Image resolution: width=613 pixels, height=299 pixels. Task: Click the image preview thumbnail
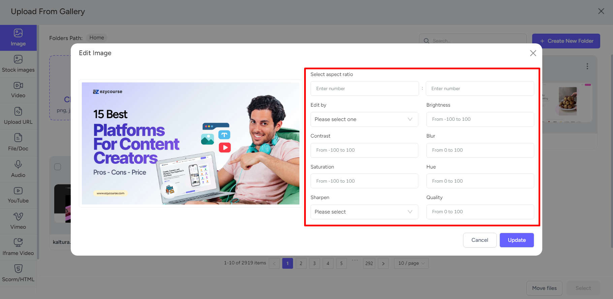(191, 143)
